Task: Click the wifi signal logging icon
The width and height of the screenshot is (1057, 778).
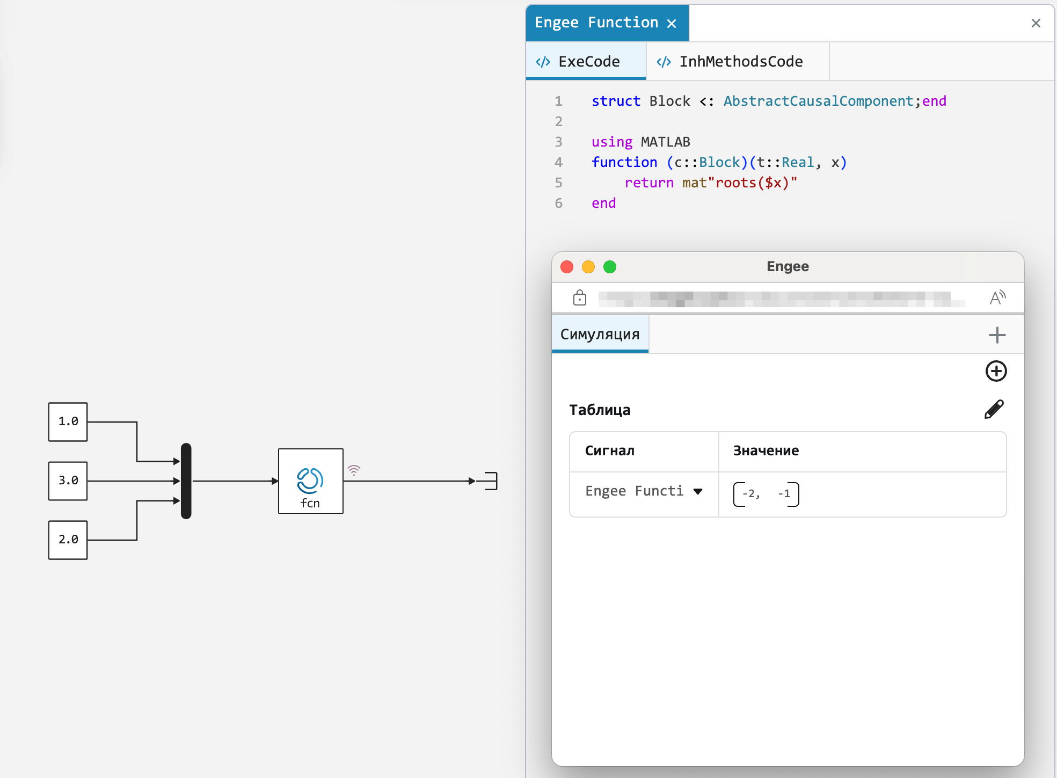Action: pyautogui.click(x=354, y=470)
